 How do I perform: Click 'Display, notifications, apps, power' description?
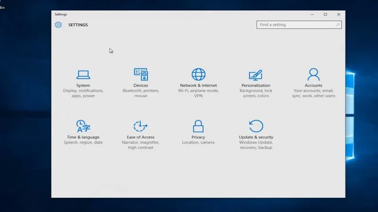pyautogui.click(x=83, y=93)
